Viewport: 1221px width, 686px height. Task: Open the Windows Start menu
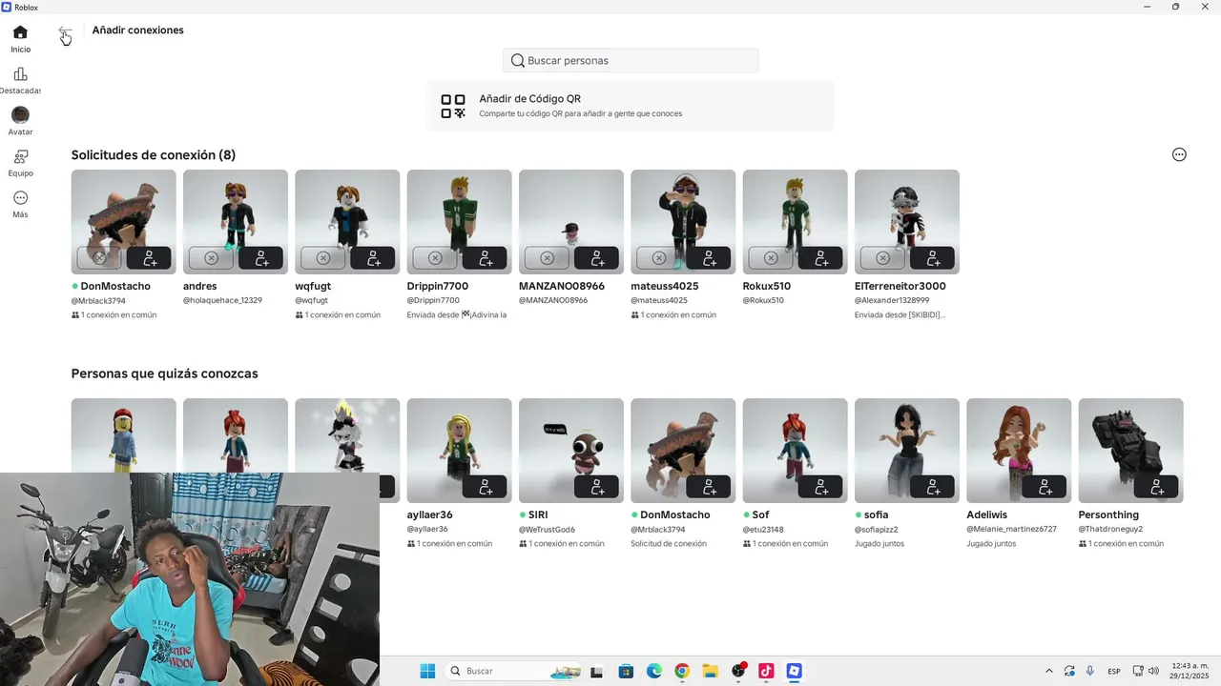pyautogui.click(x=427, y=671)
